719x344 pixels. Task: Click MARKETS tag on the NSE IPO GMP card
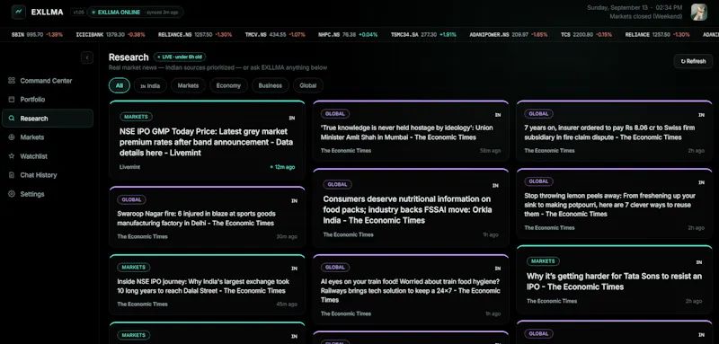pyautogui.click(x=136, y=117)
